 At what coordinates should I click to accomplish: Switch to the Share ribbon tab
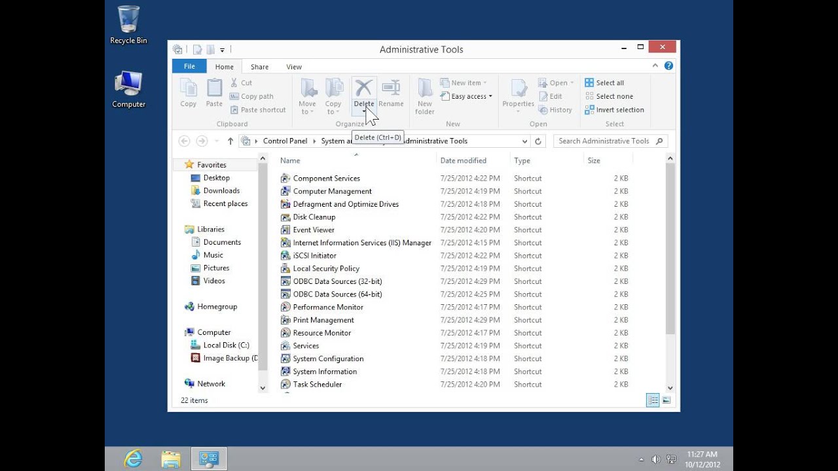click(259, 67)
